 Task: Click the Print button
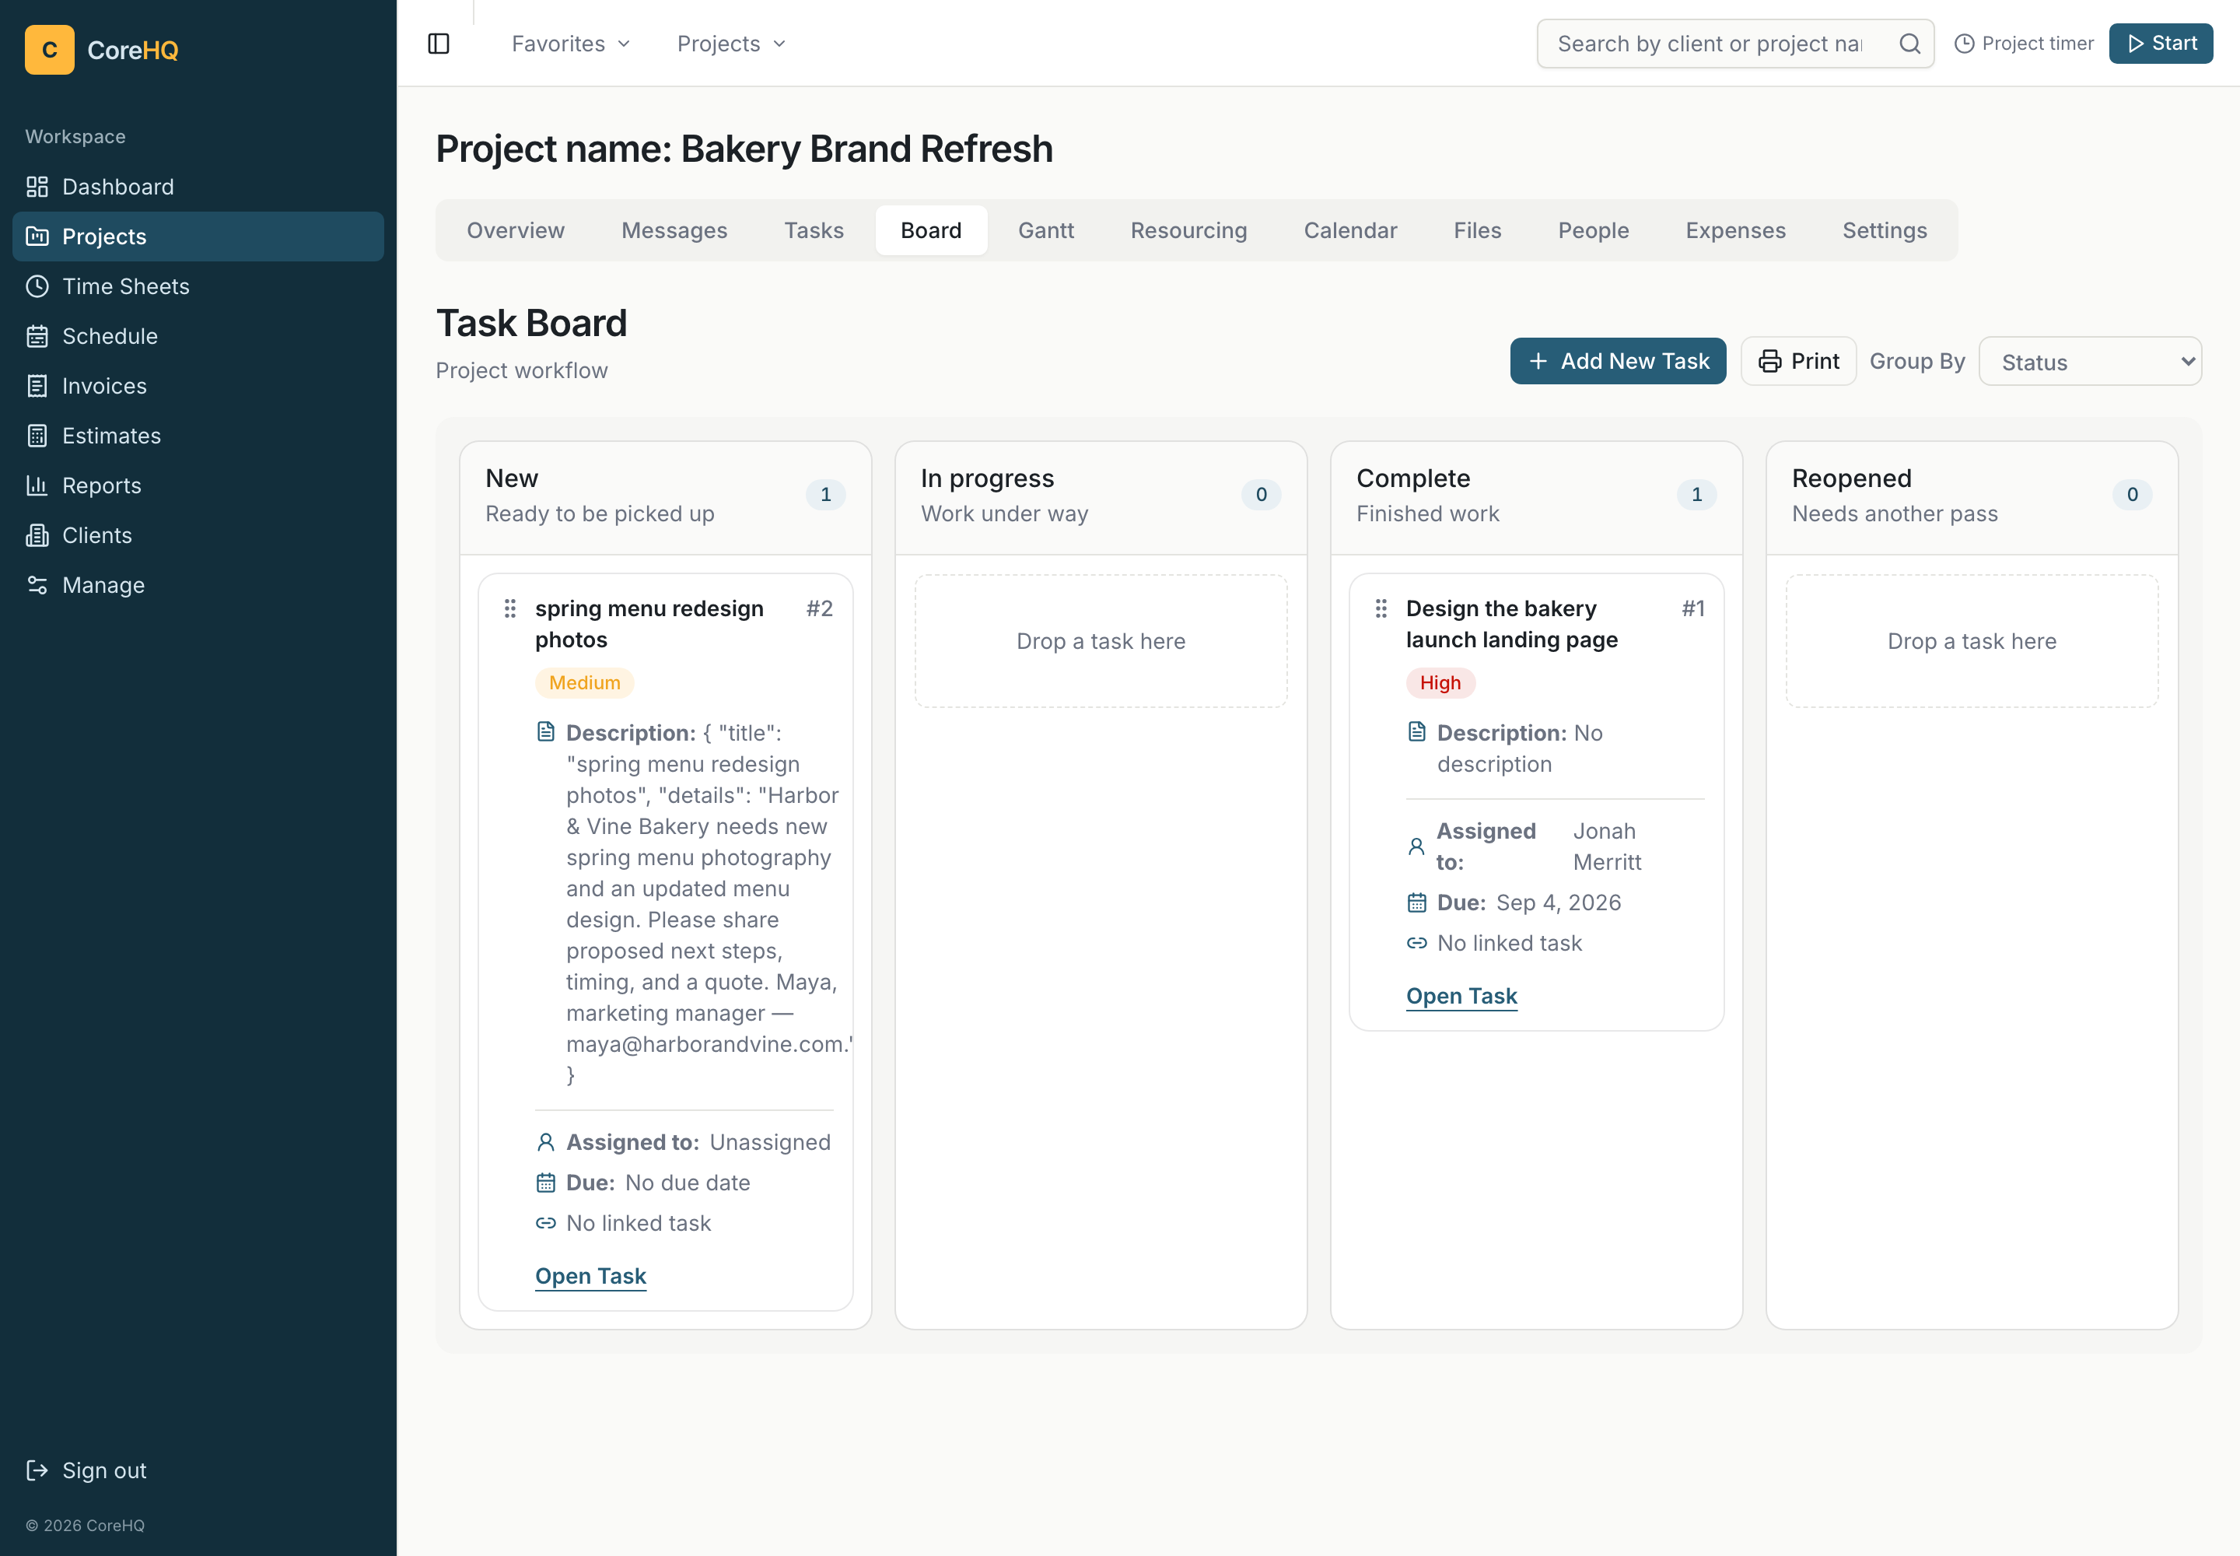1798,361
